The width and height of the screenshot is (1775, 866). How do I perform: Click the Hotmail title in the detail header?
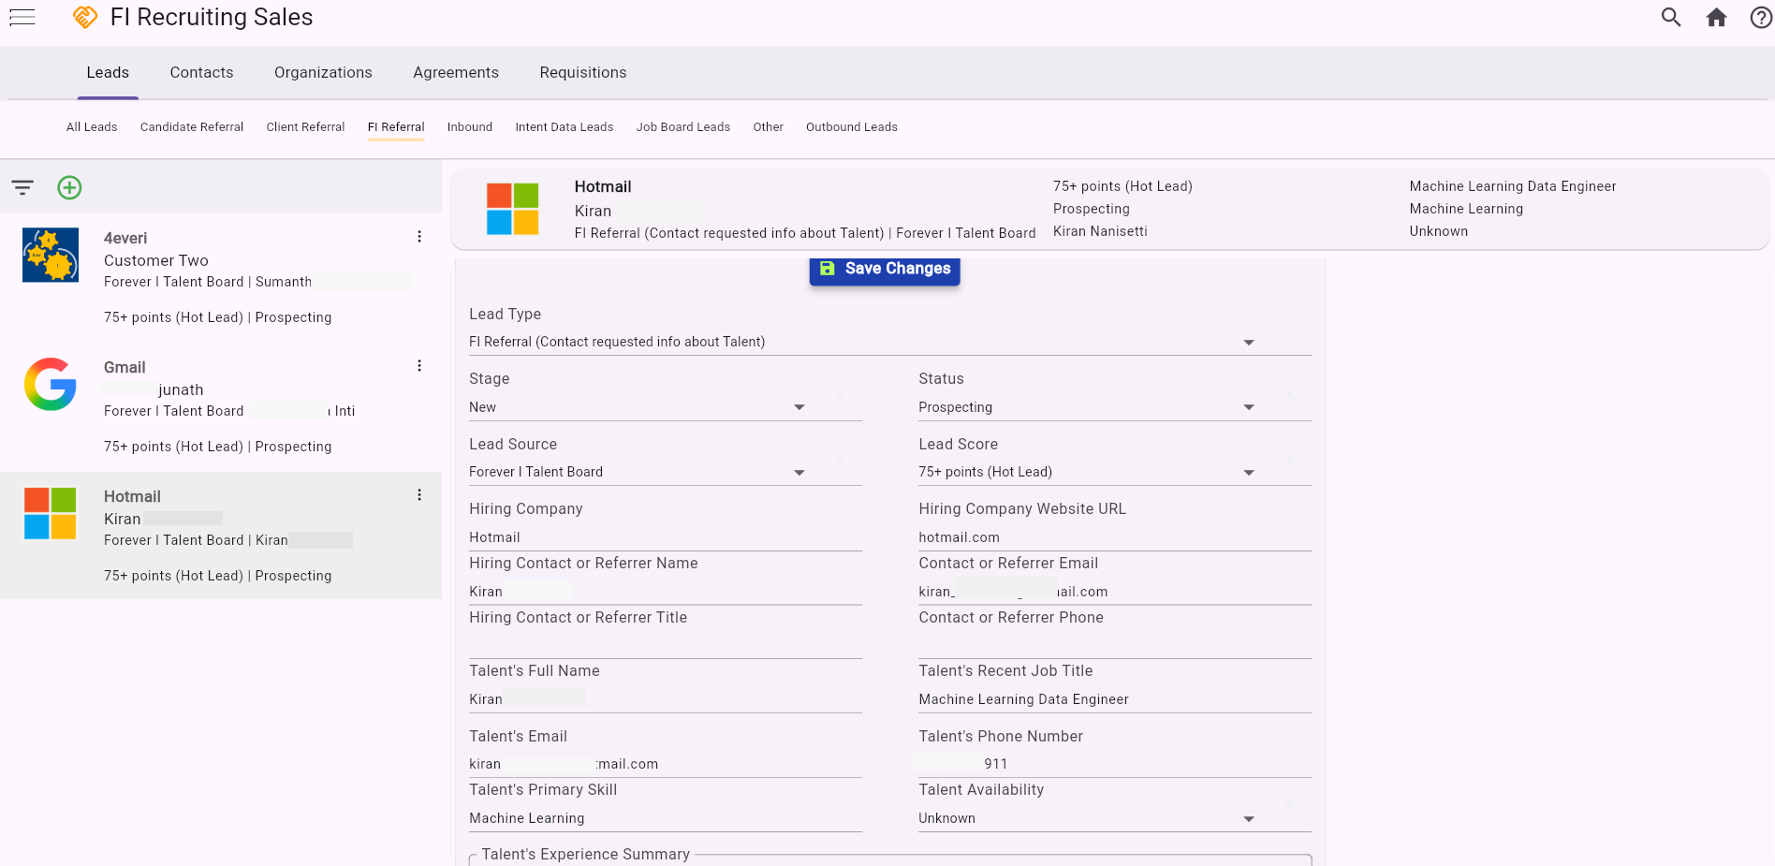pyautogui.click(x=603, y=186)
